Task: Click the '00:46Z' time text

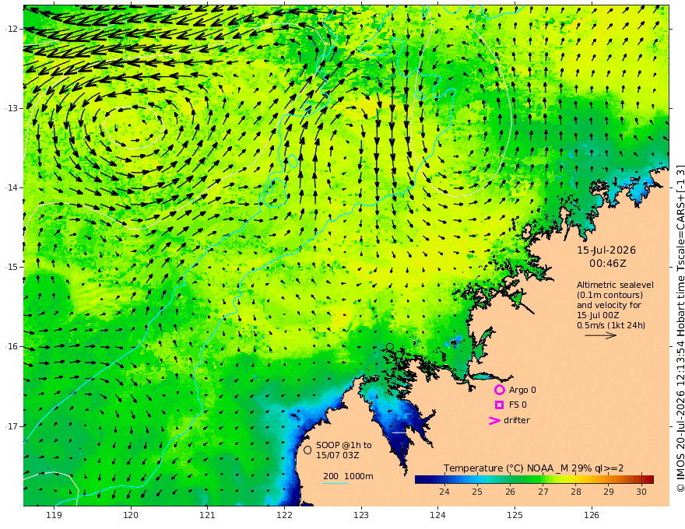Action: tap(608, 264)
